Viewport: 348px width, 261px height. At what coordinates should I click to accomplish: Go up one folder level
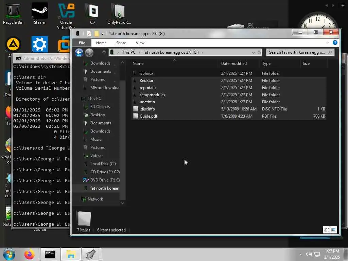(x=104, y=52)
